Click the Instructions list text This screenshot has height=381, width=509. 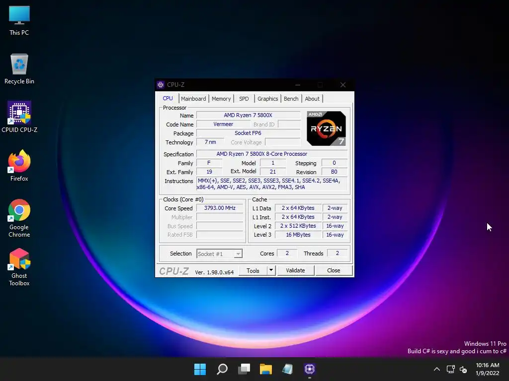click(272, 184)
